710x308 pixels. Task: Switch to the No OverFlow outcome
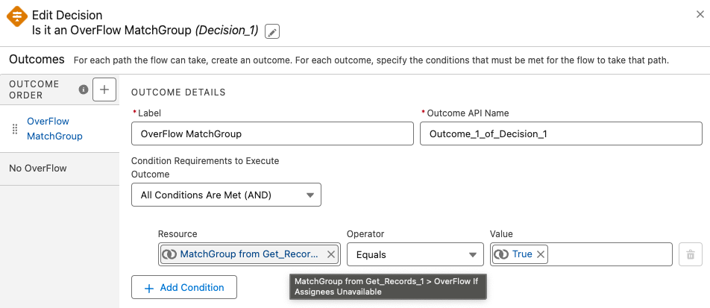[x=38, y=169]
